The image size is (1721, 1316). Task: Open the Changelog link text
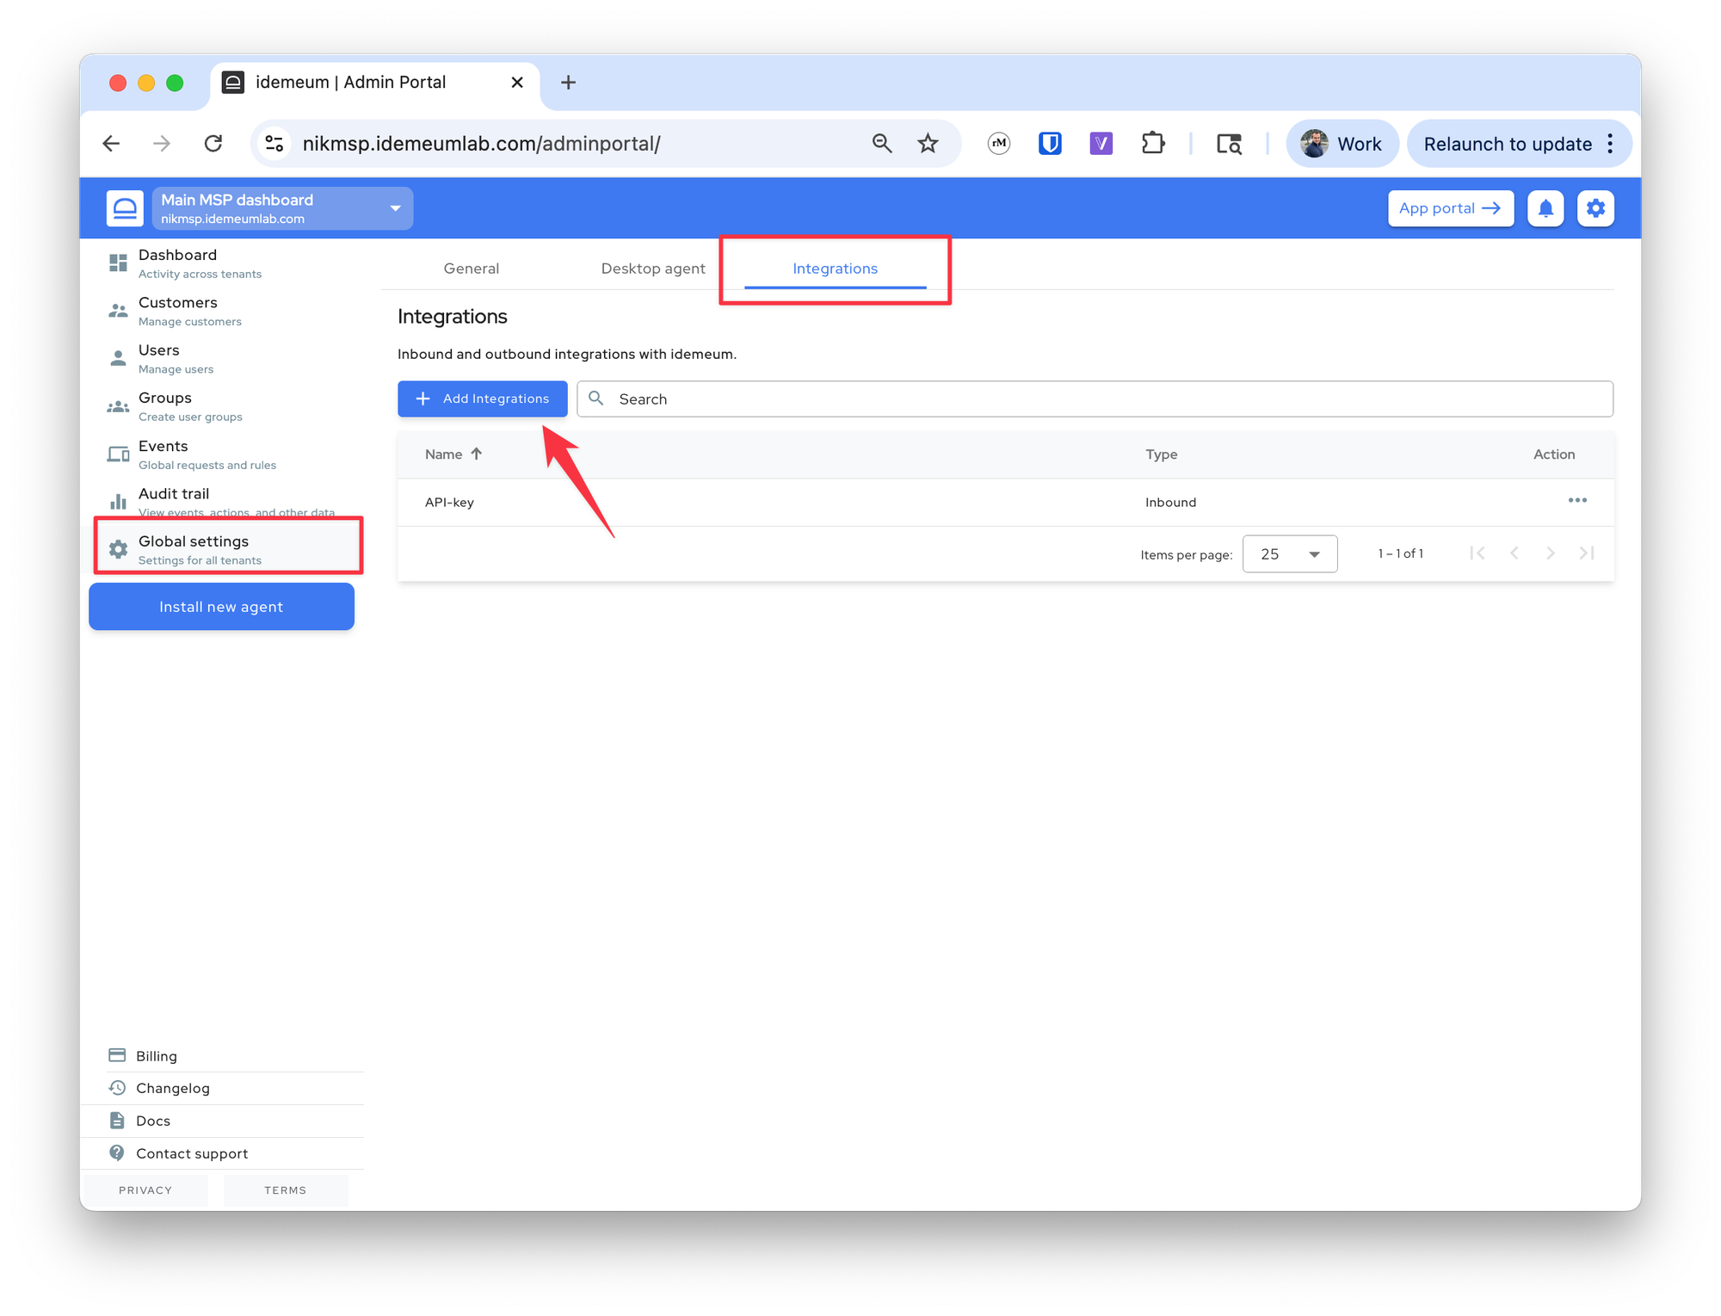coord(173,1088)
